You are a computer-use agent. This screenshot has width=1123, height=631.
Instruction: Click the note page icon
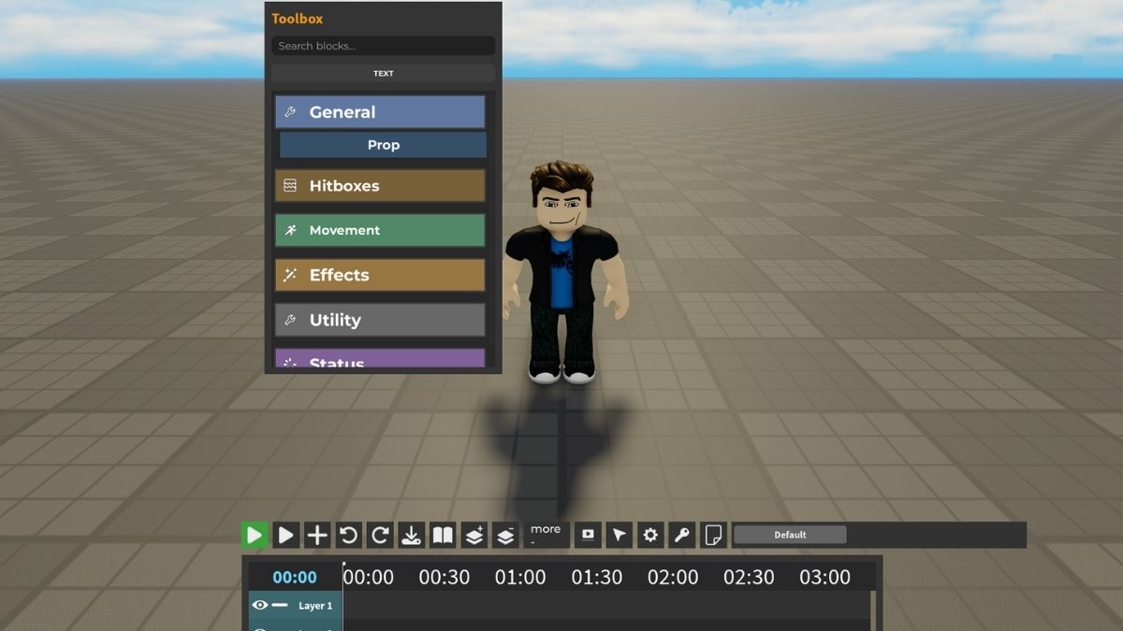coord(713,535)
